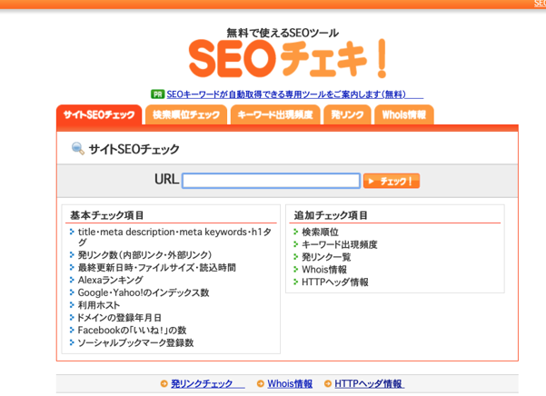
Task: Click キーワード出現頻度 in additional checks list
Action: [340, 244]
